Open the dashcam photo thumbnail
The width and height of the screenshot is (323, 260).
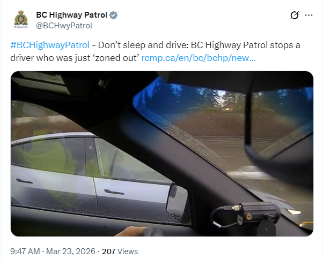[162, 154]
